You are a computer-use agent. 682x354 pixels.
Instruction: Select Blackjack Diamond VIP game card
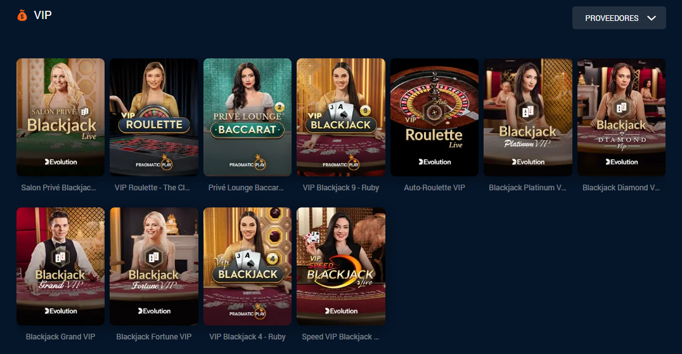[622, 117]
